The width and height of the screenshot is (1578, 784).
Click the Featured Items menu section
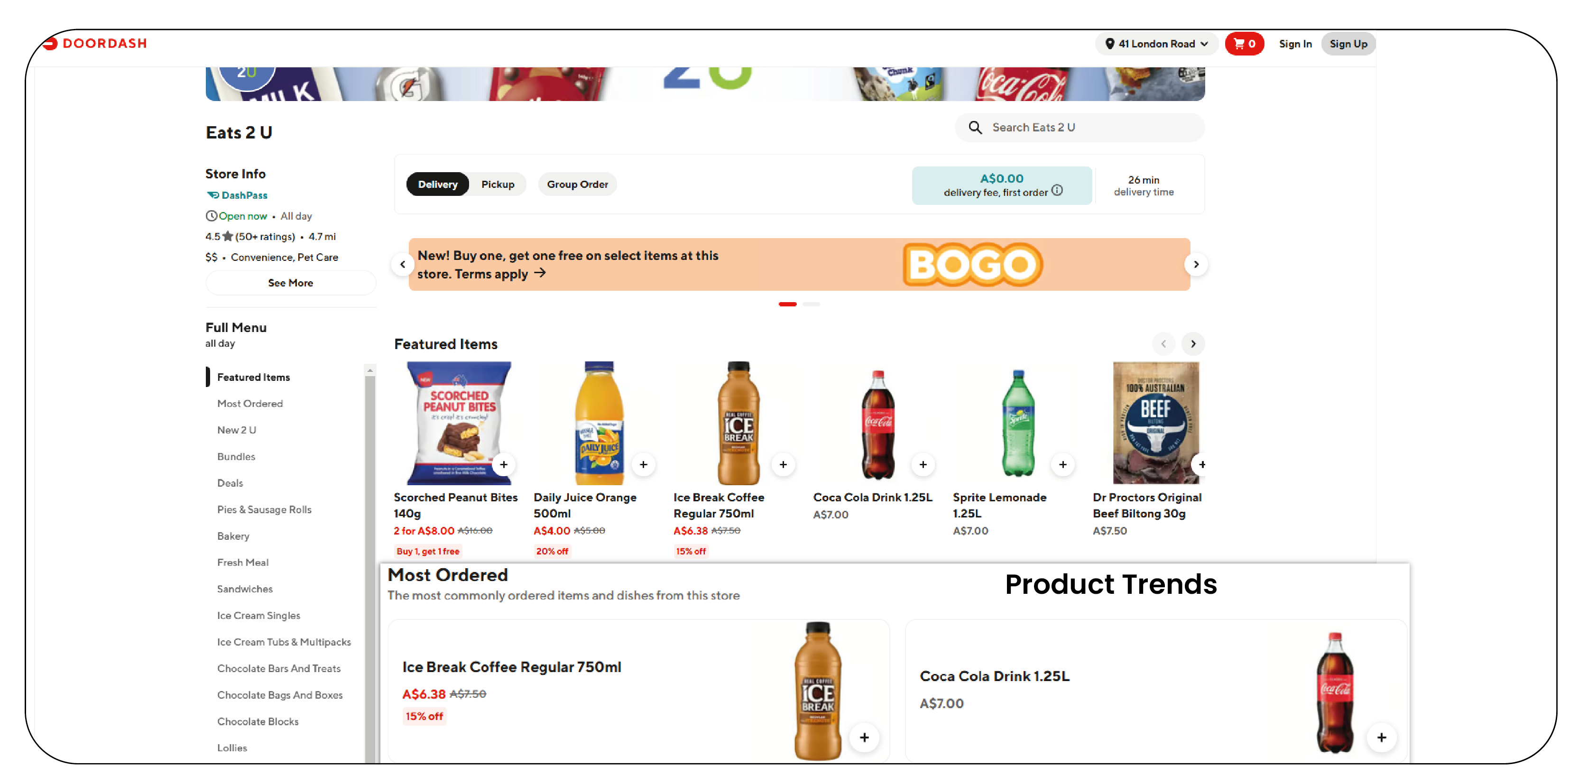254,377
